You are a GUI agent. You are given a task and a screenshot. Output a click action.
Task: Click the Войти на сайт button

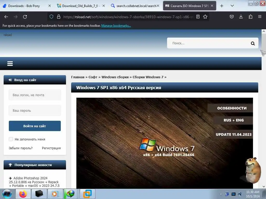(x=35, y=126)
